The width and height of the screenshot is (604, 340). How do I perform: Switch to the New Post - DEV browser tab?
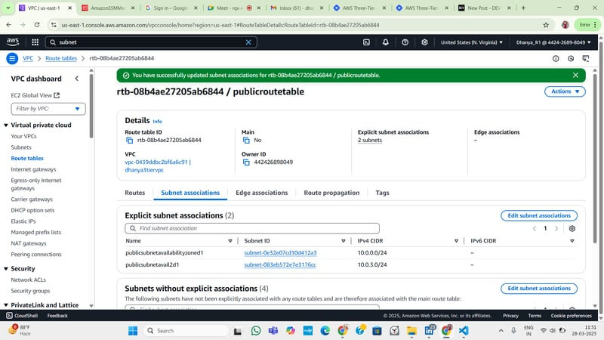click(485, 8)
